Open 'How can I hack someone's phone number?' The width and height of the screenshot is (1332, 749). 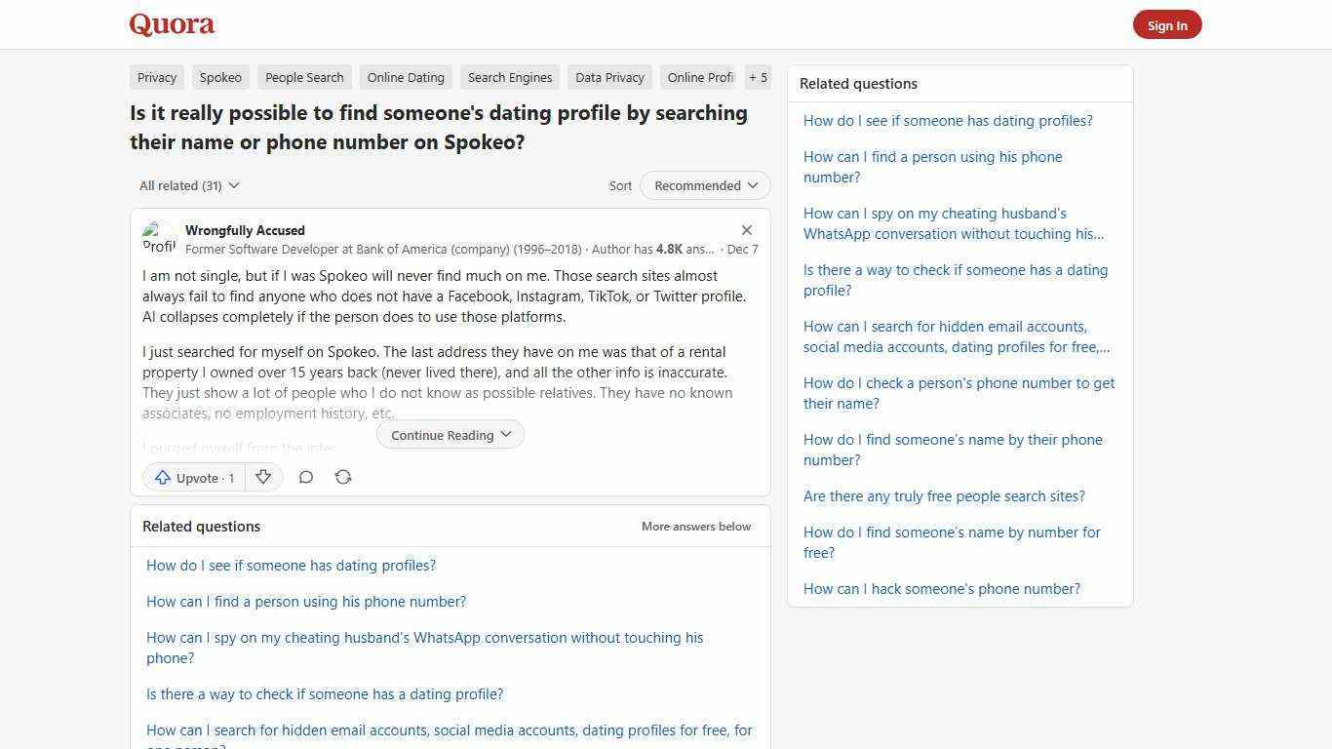tap(941, 588)
